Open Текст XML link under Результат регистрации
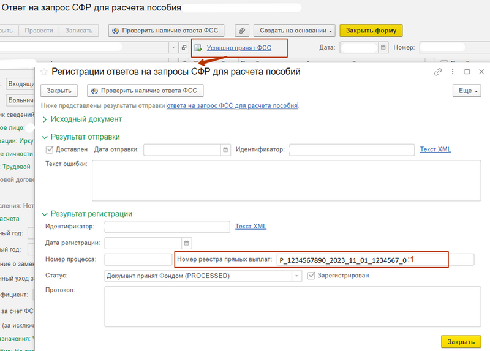Image resolution: width=490 pixels, height=351 pixels. coord(251,227)
